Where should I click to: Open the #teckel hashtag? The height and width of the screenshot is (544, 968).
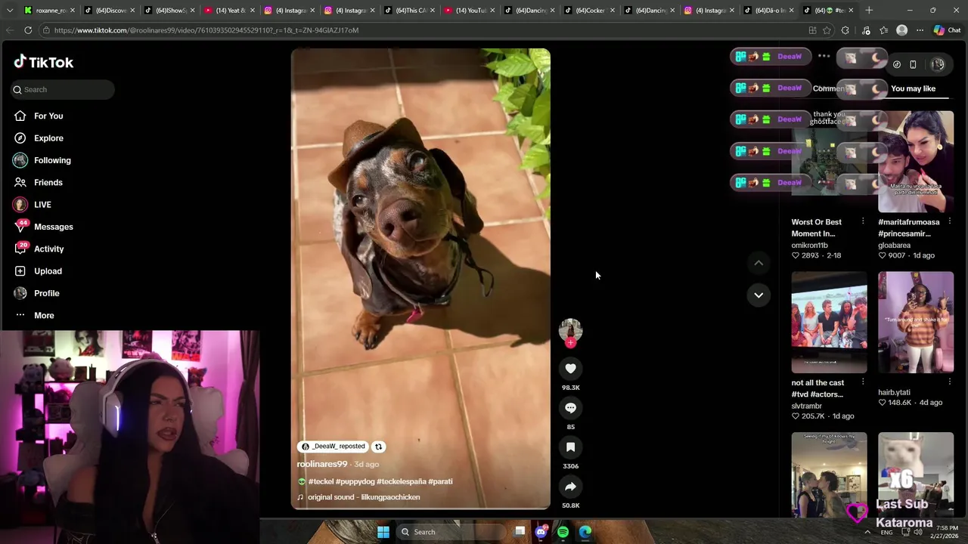[x=321, y=481]
